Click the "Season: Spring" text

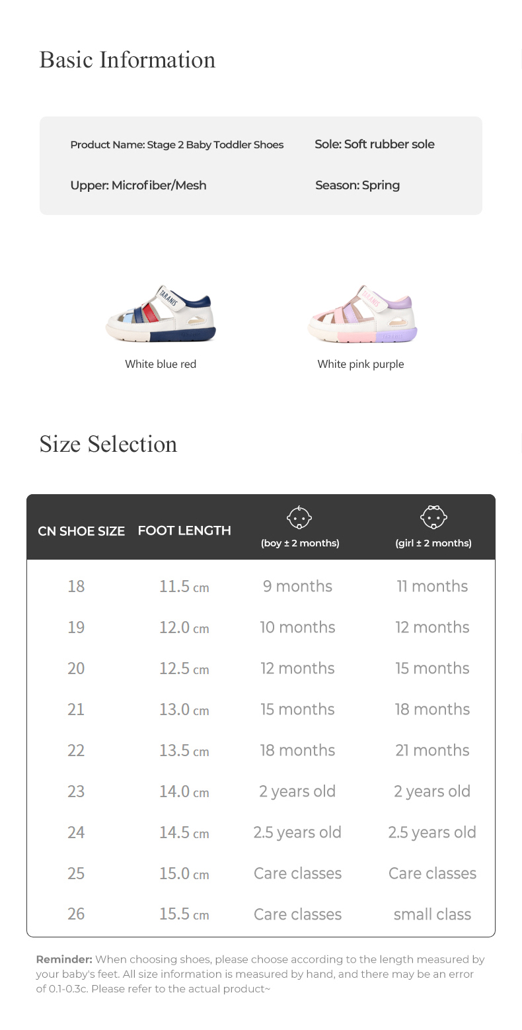click(x=357, y=185)
